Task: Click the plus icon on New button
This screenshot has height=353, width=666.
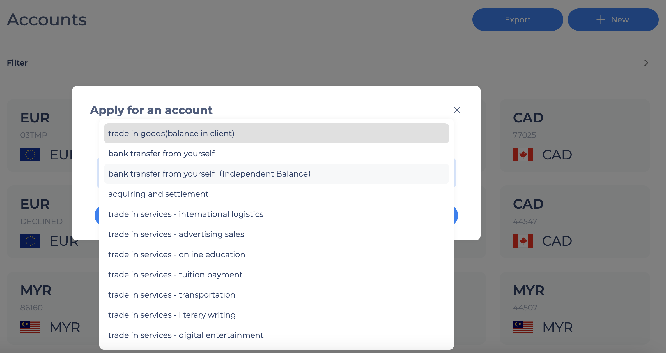Action: [x=601, y=20]
